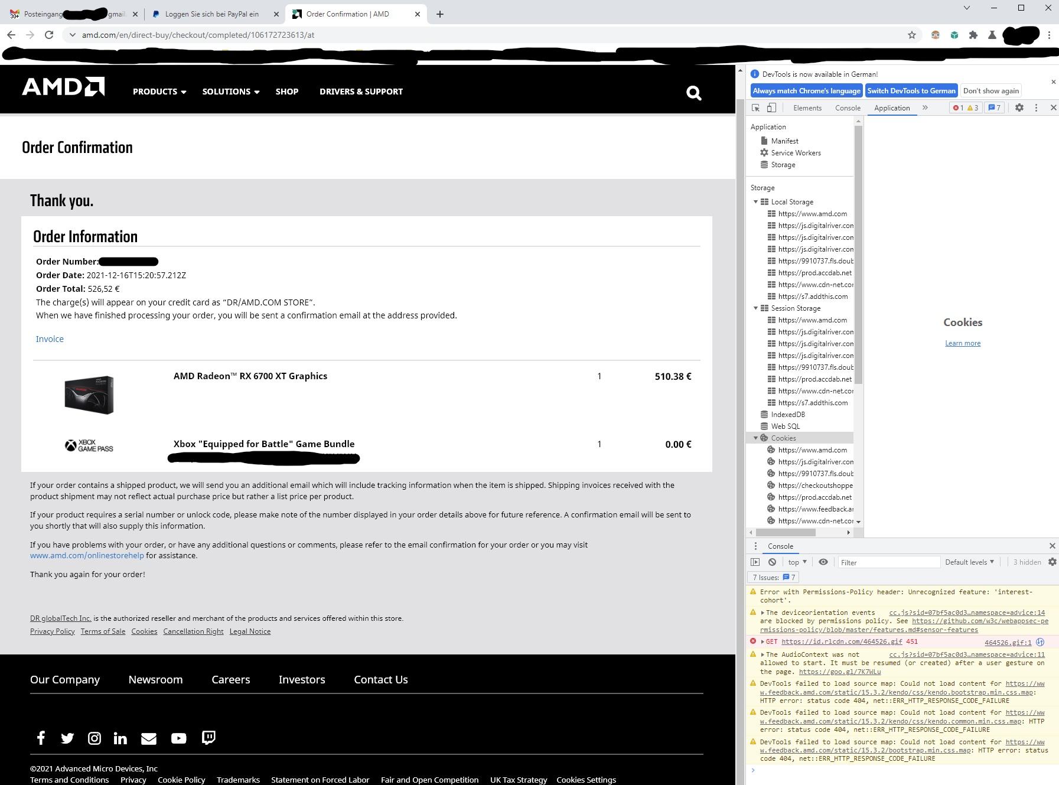The image size is (1059, 785).
Task: Select Web SQL storage item
Action: 786,426
